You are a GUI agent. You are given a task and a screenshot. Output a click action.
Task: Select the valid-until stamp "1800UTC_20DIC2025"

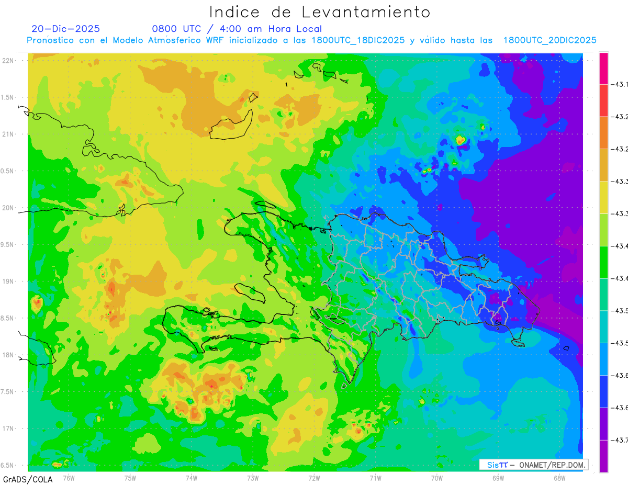point(550,40)
